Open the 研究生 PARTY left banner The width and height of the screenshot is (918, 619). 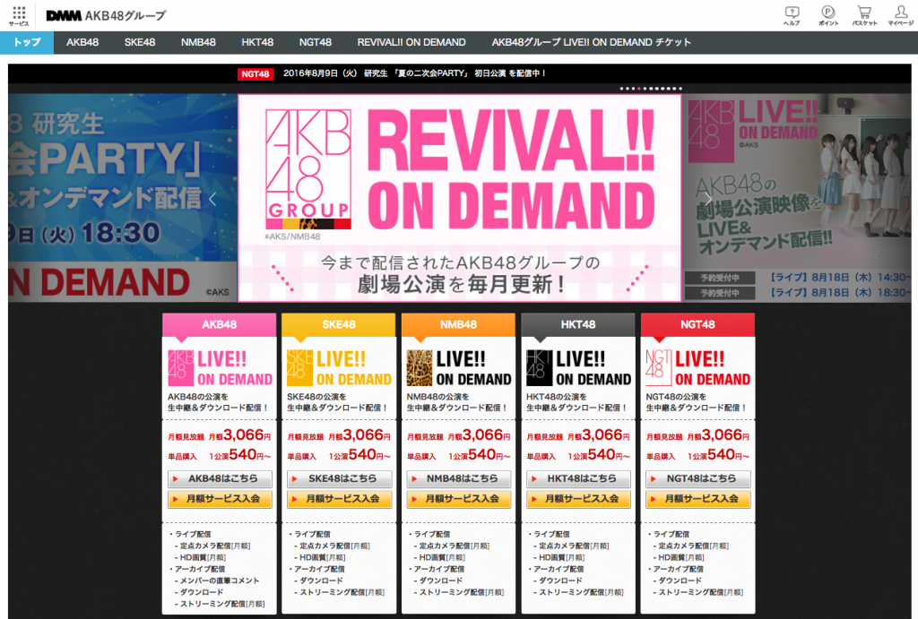pos(122,198)
